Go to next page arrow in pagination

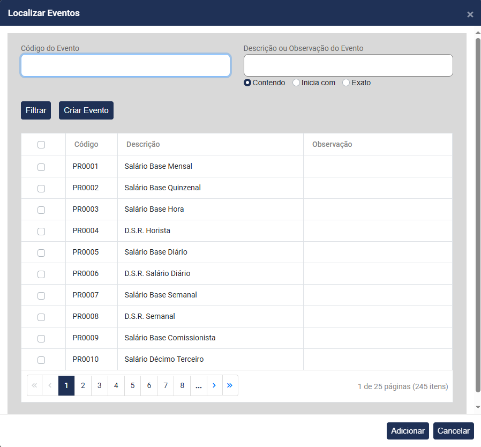pyautogui.click(x=214, y=385)
